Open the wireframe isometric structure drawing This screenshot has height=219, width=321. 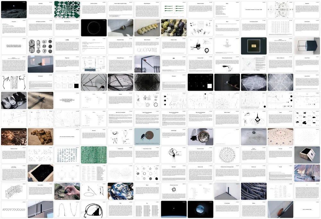click(x=14, y=191)
